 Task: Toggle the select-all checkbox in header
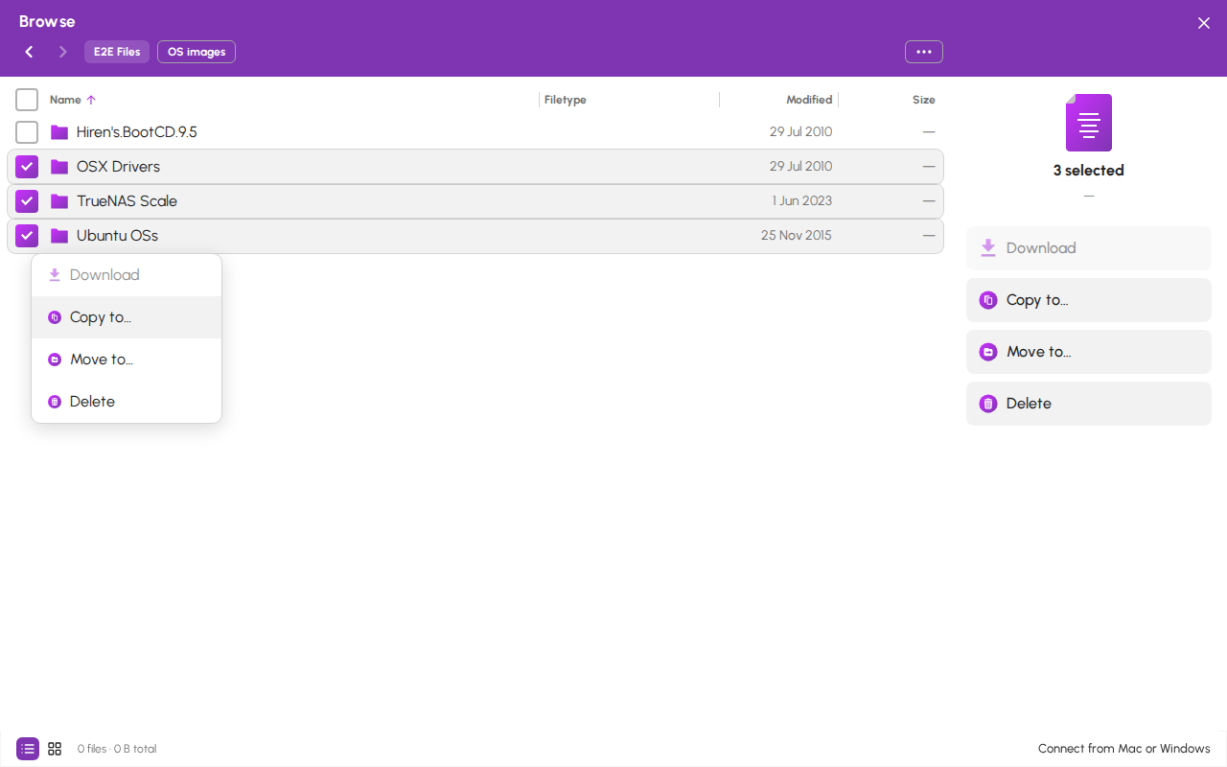[27, 100]
